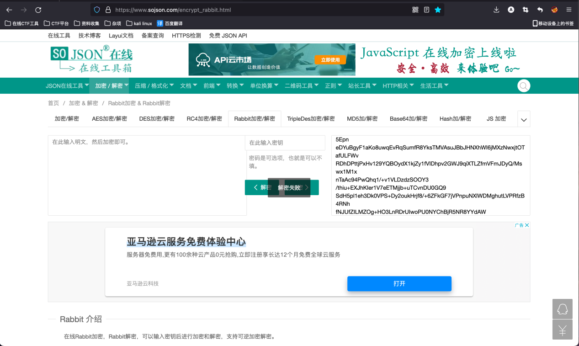This screenshot has height=346, width=579.
Task: Click the browser forward arrow
Action: click(24, 10)
